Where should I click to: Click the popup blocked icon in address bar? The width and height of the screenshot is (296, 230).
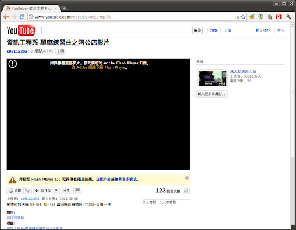pyautogui.click(x=236, y=17)
